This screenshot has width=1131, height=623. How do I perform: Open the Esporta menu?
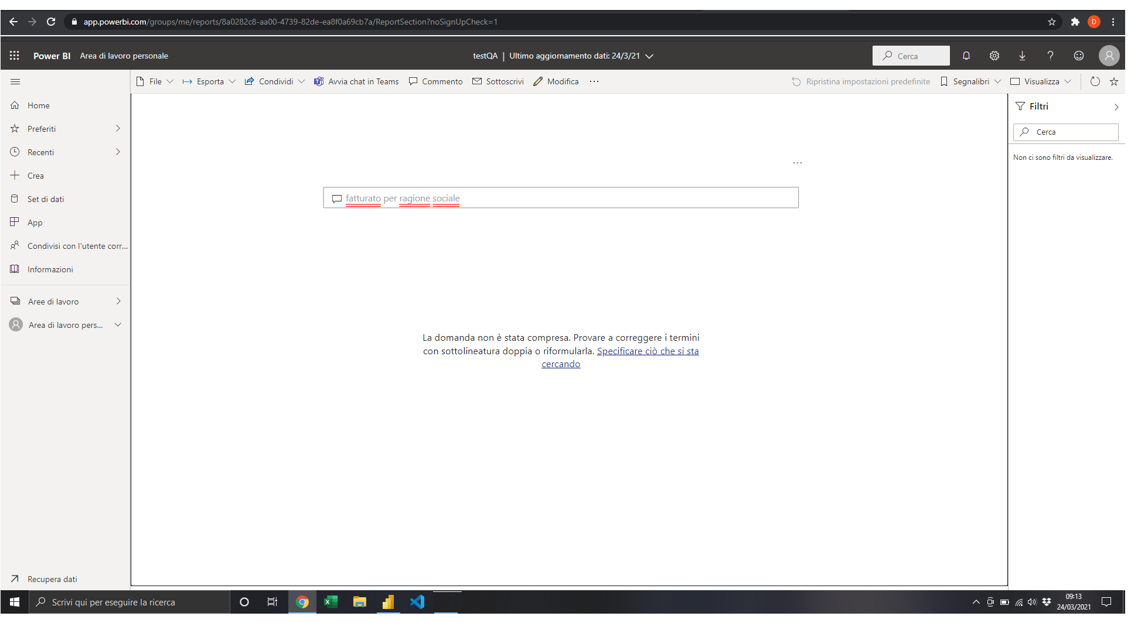(x=210, y=82)
